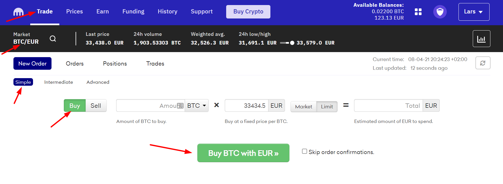Switch to the Orders tab
The image size is (503, 184).
pos(75,64)
